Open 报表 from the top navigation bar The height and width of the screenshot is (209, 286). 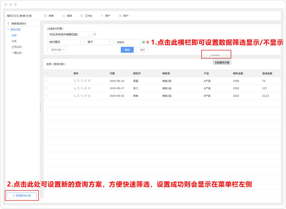[x=68, y=16]
